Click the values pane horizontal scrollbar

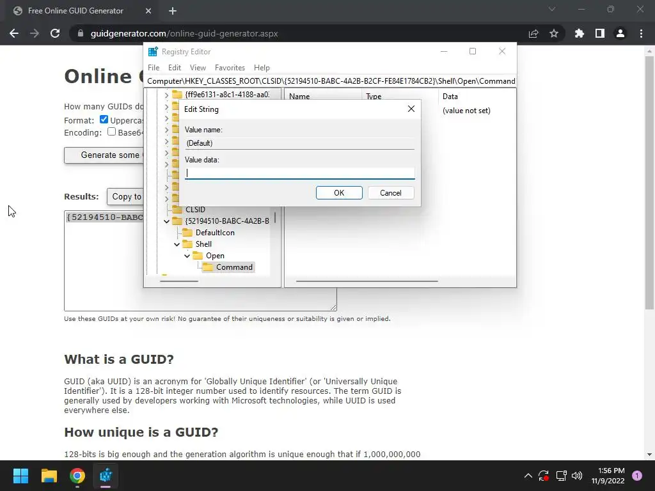point(367,281)
